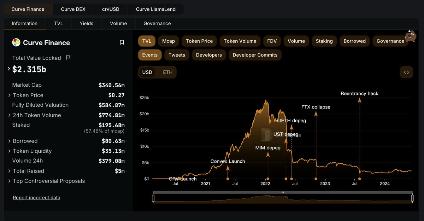Select the Information section tab

(25, 23)
